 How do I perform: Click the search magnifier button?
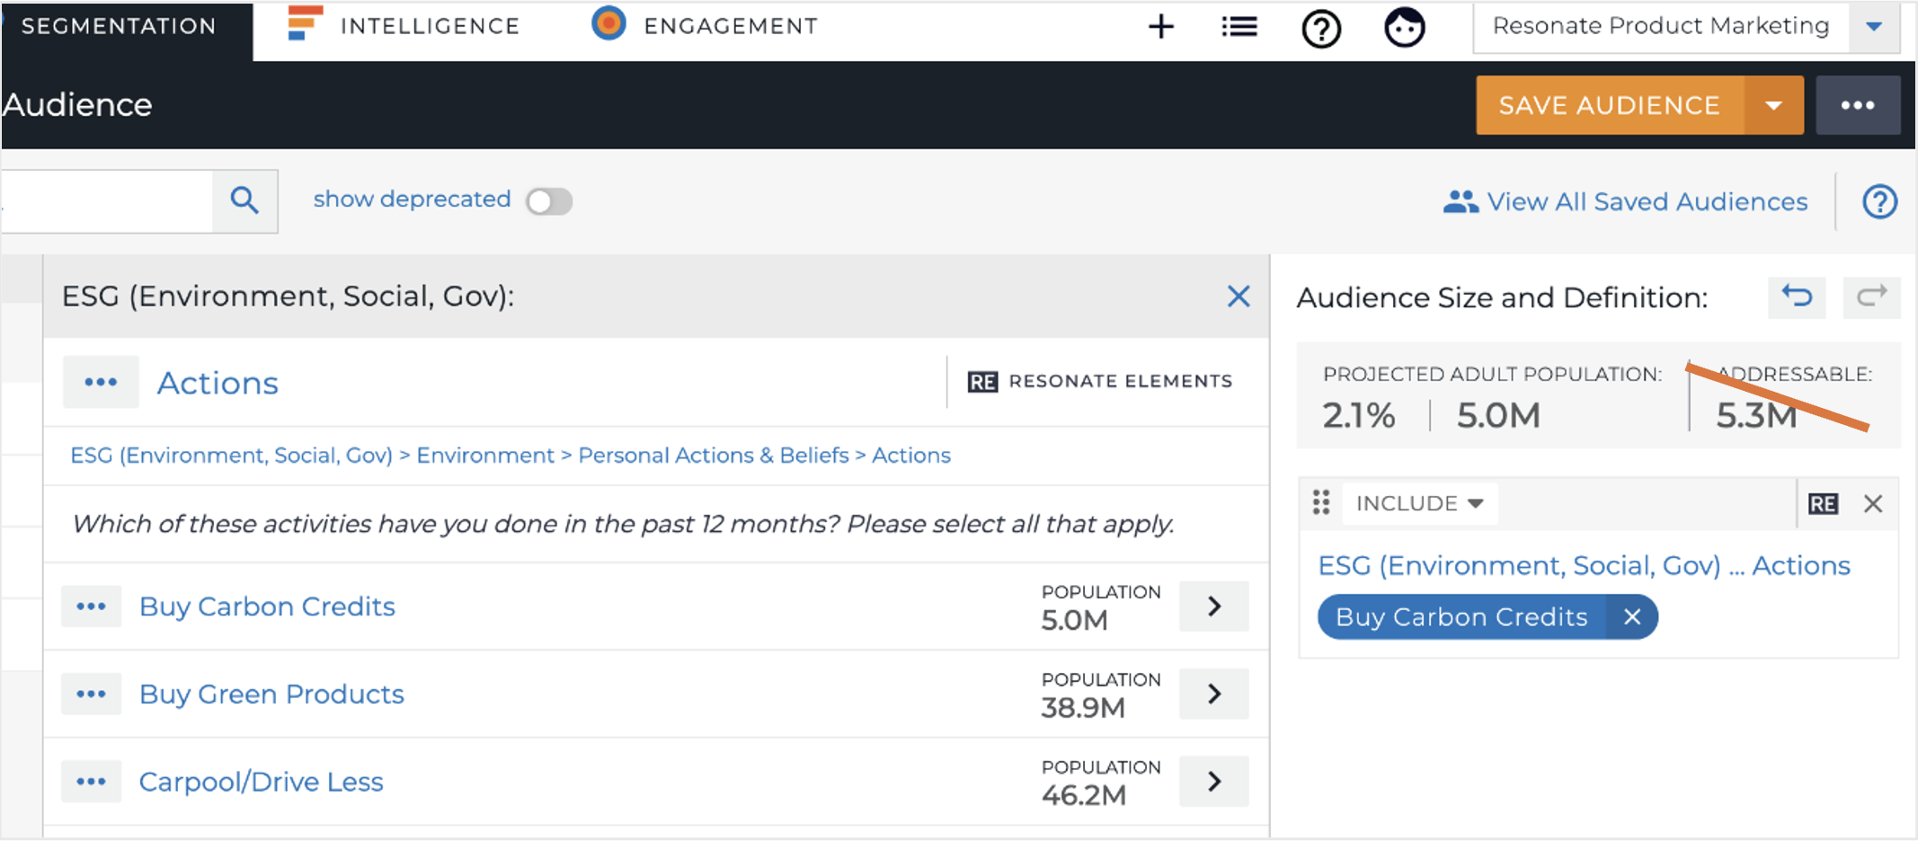click(244, 200)
